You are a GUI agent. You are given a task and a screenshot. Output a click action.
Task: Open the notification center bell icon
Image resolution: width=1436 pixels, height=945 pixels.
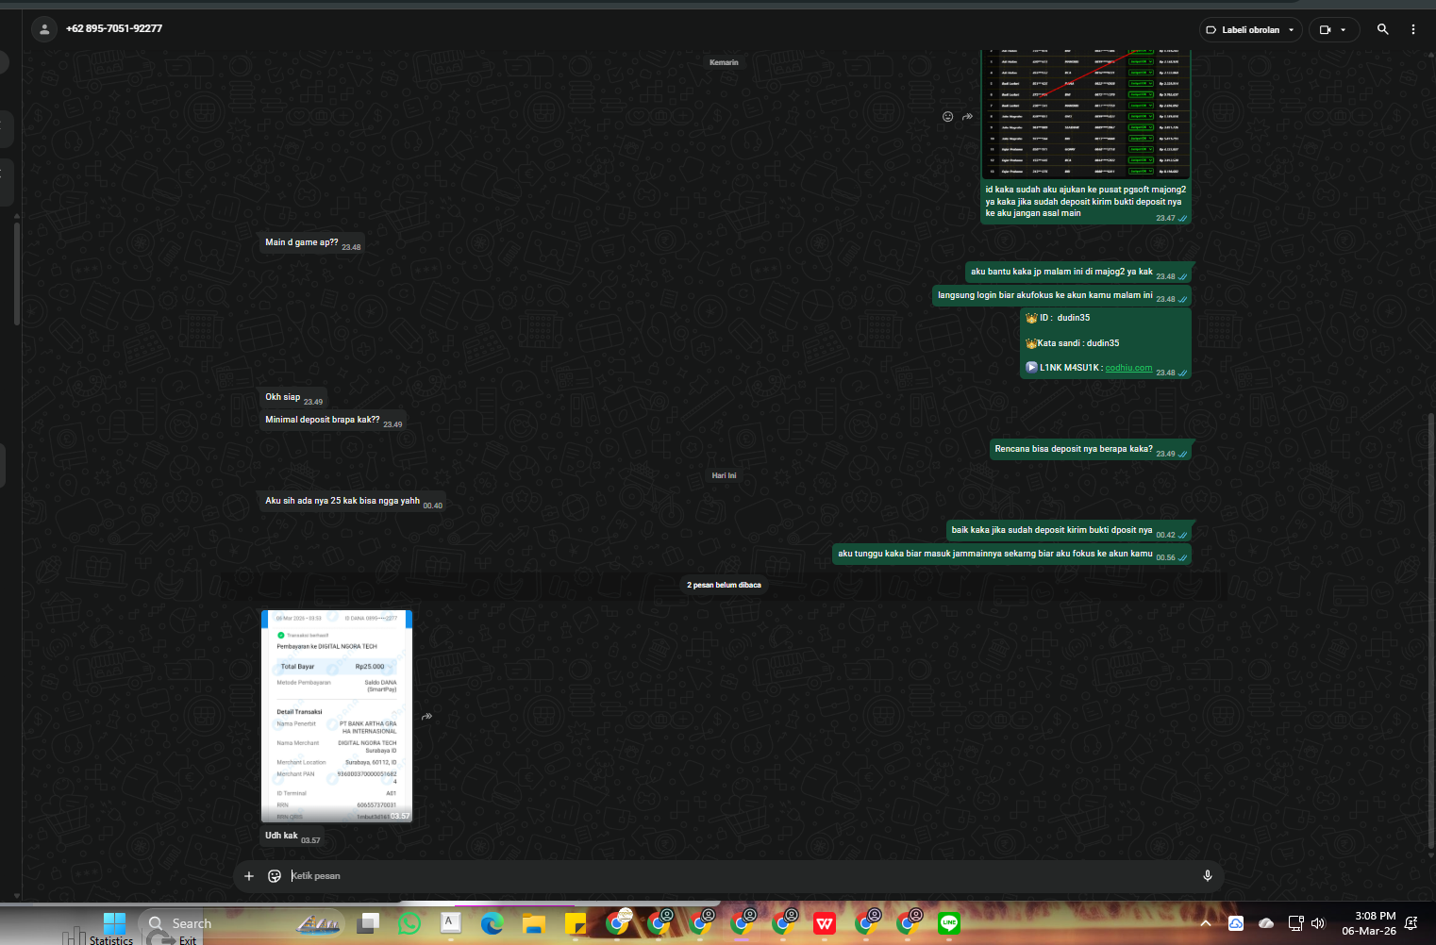1411,923
